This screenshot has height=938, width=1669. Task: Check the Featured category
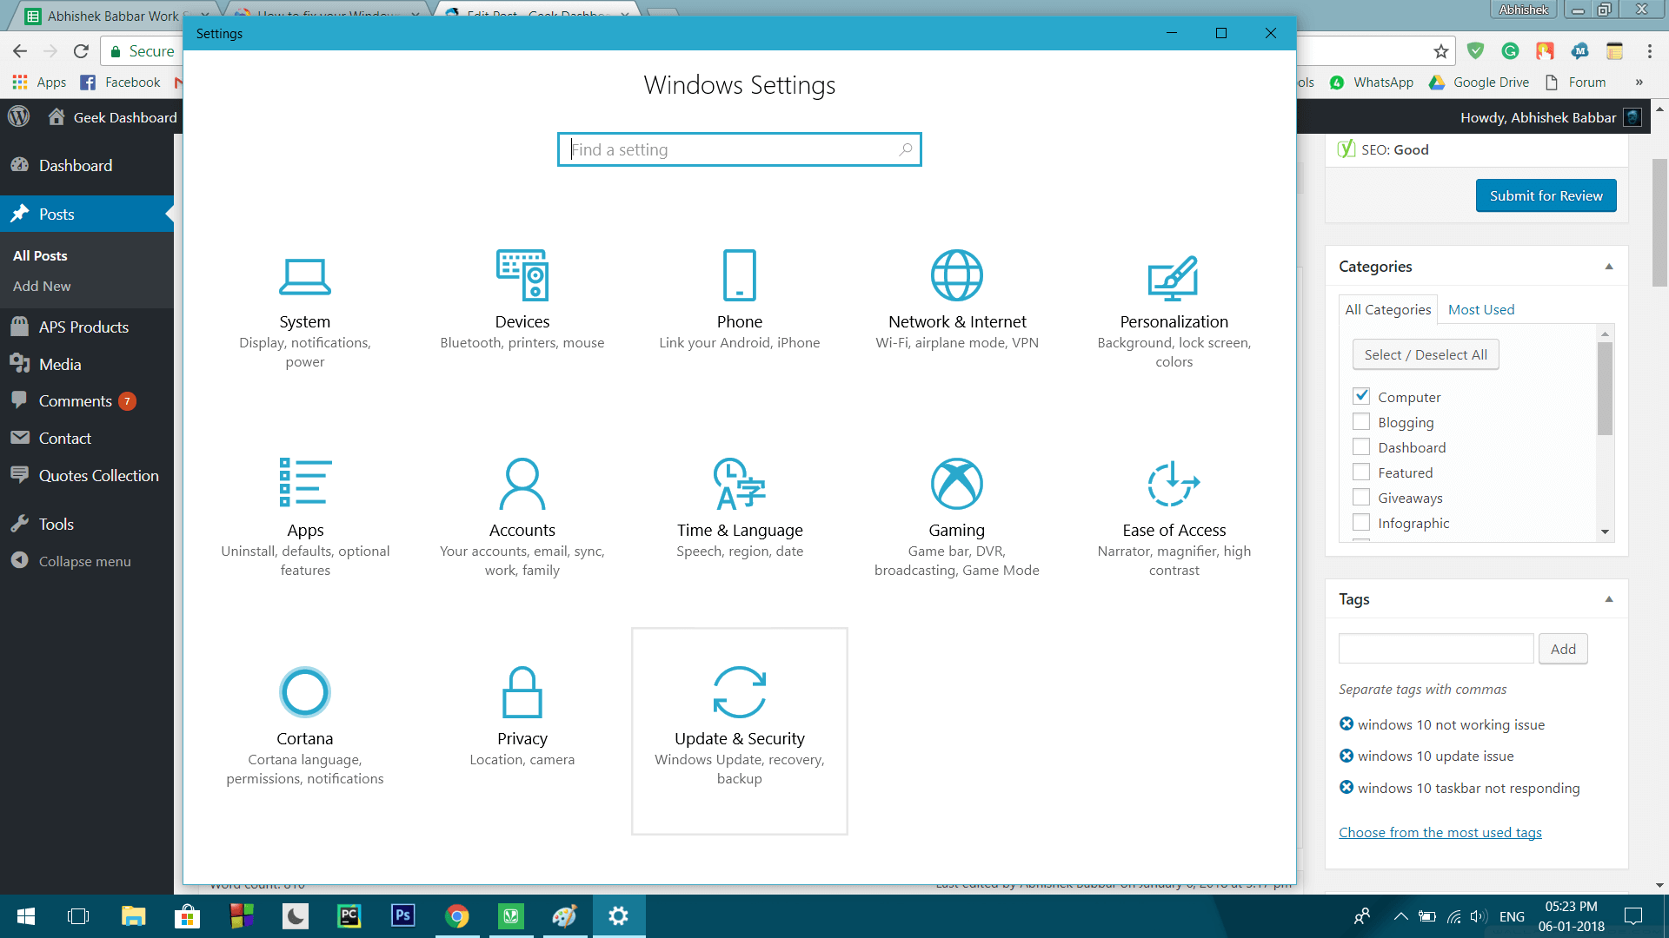[1360, 472]
